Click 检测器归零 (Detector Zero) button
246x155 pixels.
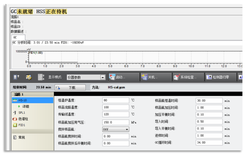[220, 77]
